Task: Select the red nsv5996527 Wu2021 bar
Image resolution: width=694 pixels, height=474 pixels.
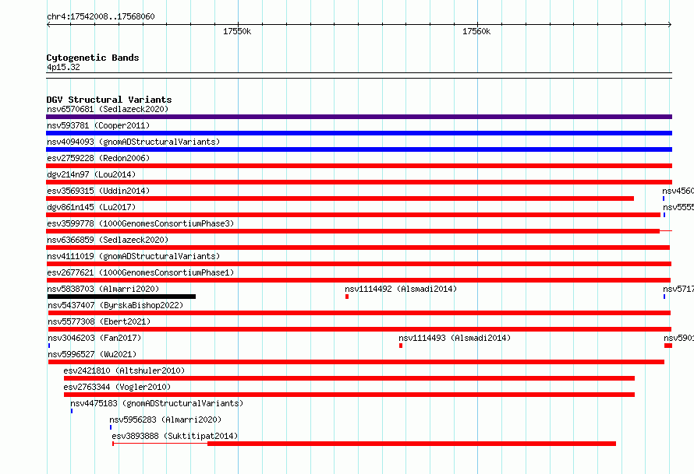Action: point(356,362)
